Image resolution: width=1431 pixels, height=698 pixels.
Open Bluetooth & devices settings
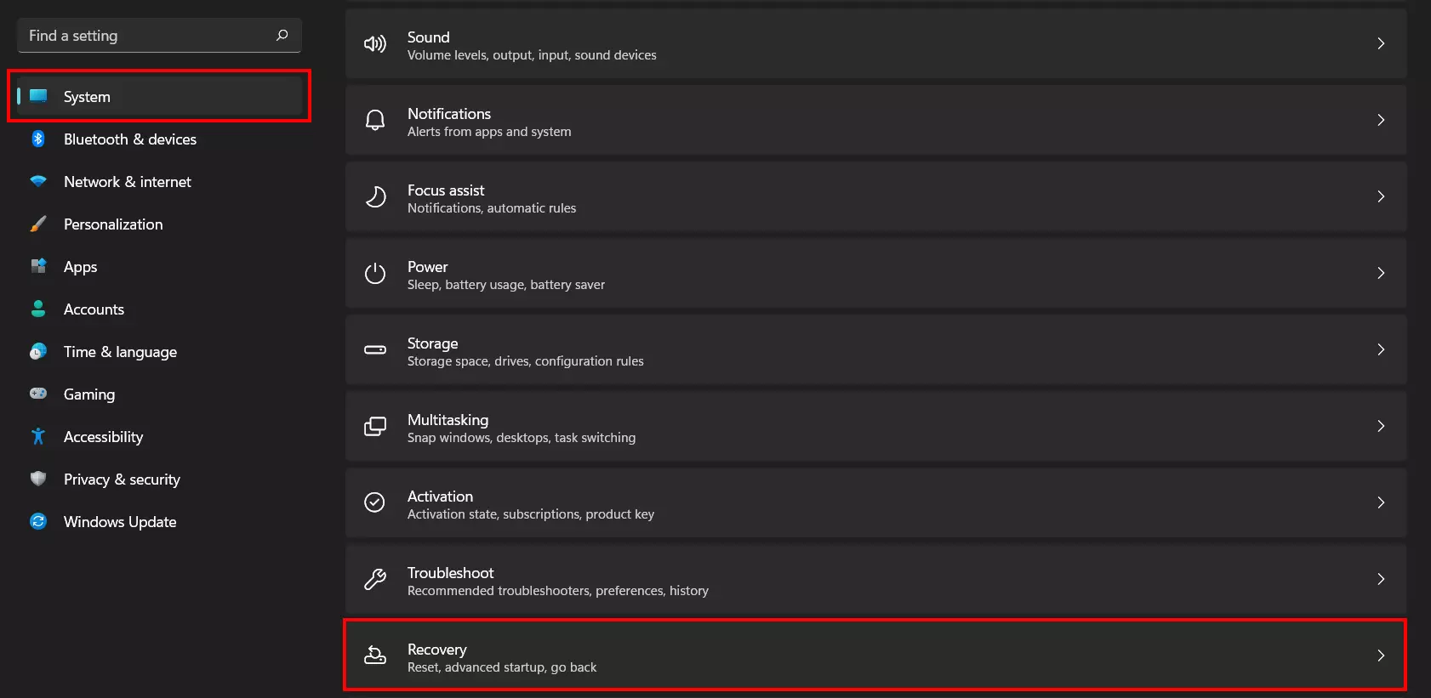159,139
